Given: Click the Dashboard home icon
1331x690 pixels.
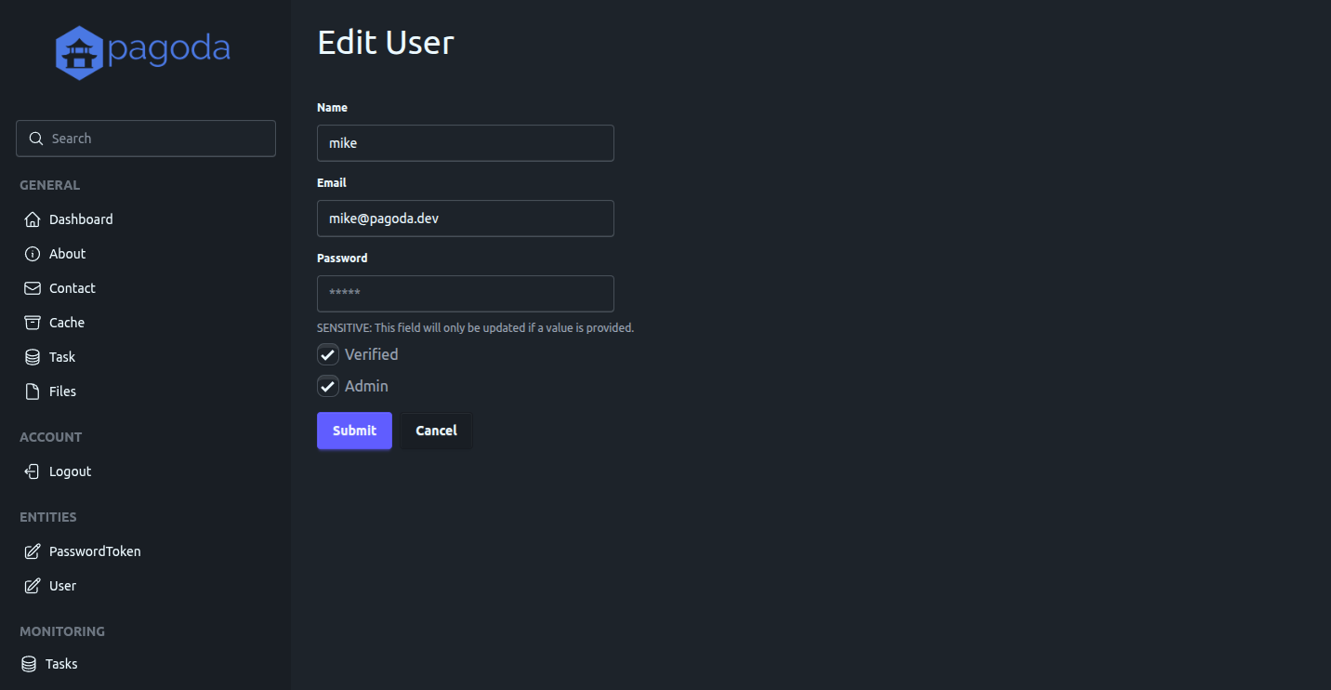Looking at the screenshot, I should [33, 219].
